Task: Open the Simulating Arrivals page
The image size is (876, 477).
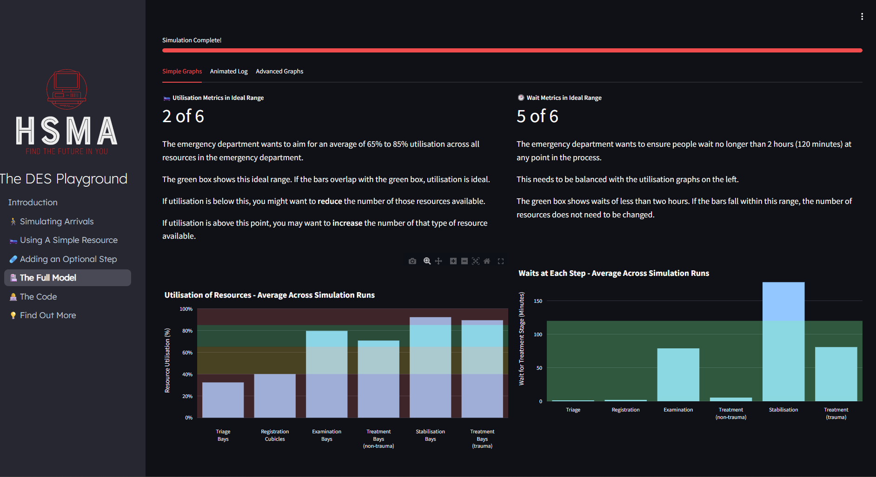Action: (x=56, y=222)
